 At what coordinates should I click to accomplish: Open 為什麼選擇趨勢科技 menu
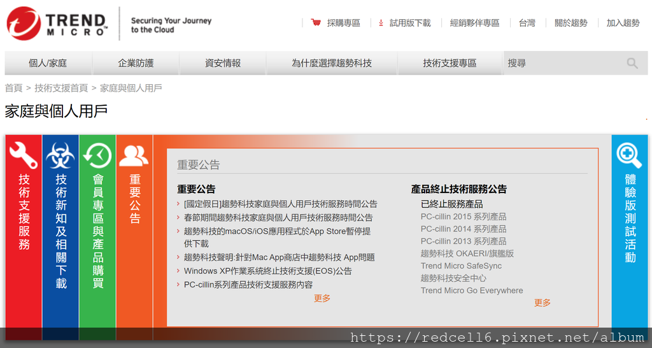tap(332, 63)
